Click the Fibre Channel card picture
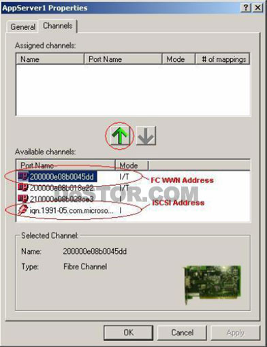The height and width of the screenshot is (347, 267). (x=213, y=284)
